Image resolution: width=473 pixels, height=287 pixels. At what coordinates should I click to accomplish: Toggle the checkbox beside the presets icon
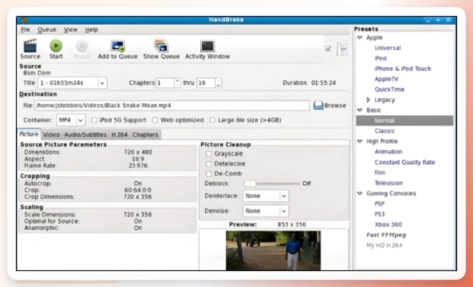click(x=328, y=48)
